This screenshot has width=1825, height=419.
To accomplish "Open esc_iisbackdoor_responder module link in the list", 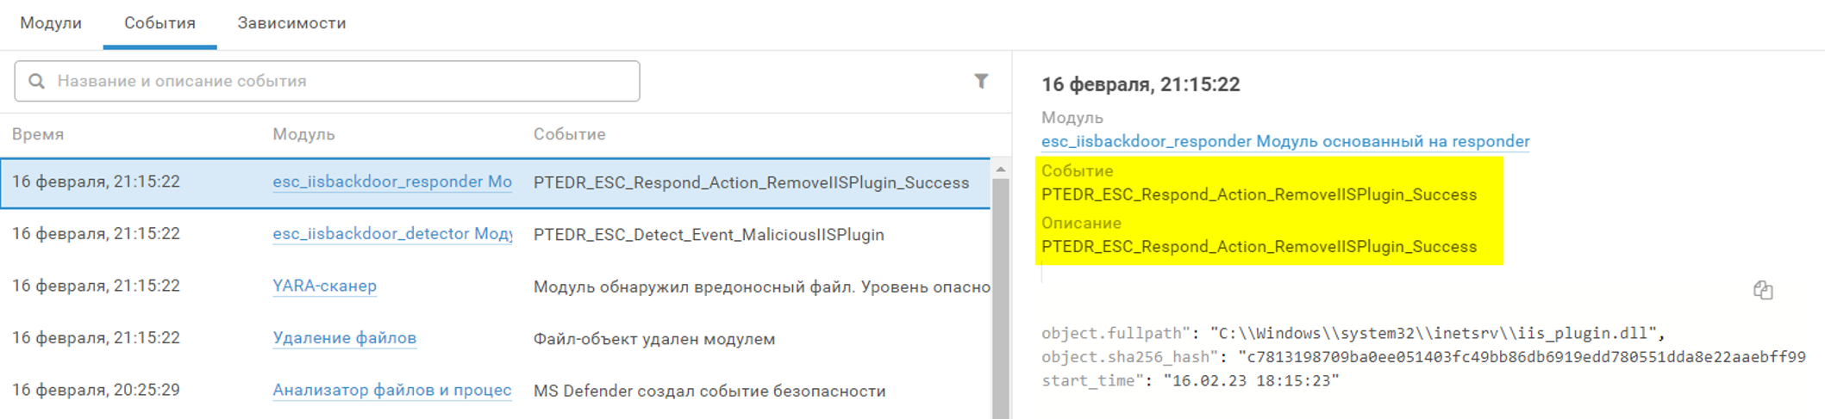I will click(391, 182).
